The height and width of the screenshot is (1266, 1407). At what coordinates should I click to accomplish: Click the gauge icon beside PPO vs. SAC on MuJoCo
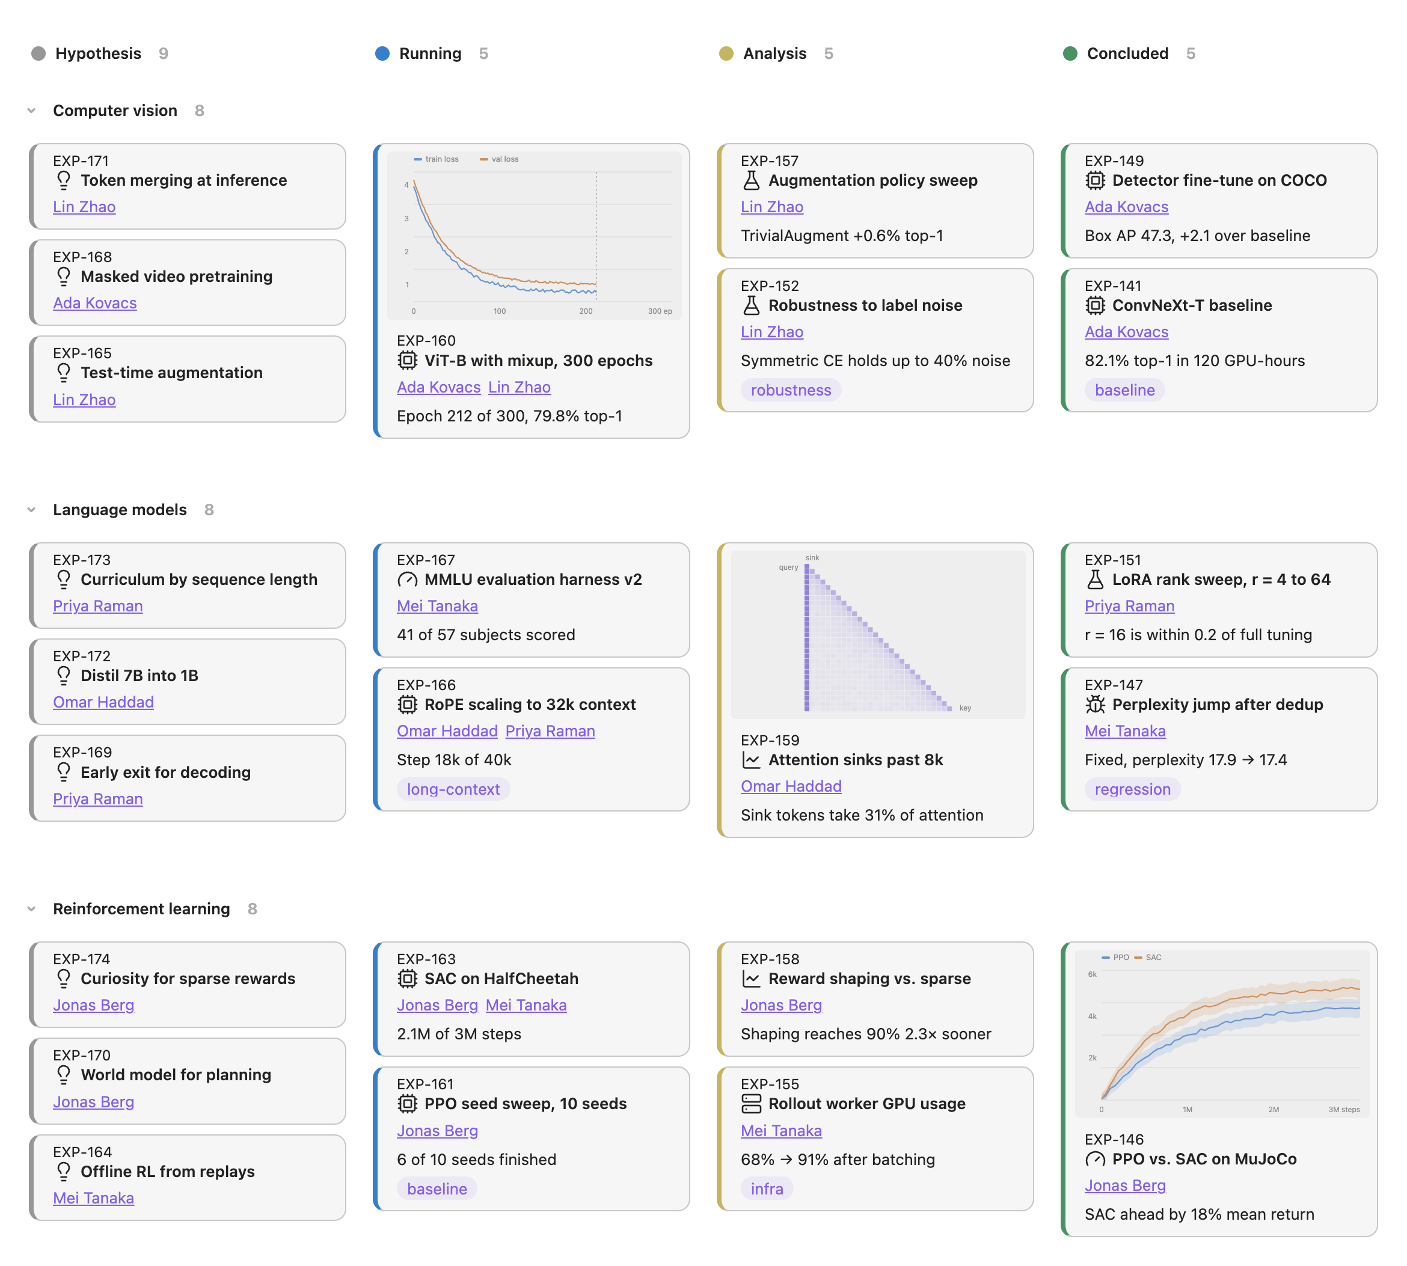pyautogui.click(x=1094, y=1159)
